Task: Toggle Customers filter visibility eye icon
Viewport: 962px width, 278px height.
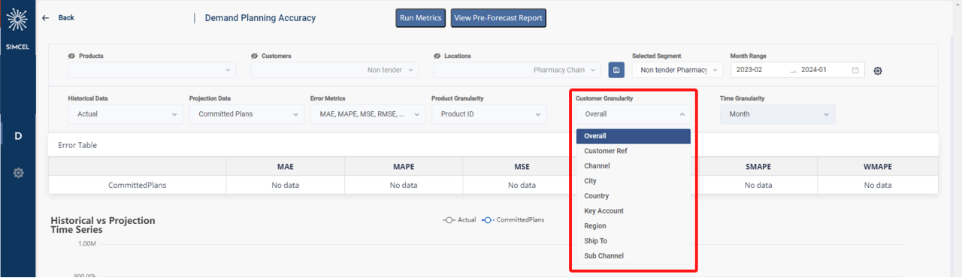Action: click(255, 56)
